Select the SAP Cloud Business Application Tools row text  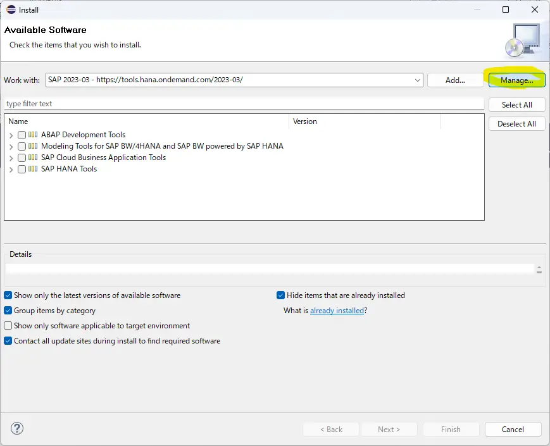coord(103,158)
